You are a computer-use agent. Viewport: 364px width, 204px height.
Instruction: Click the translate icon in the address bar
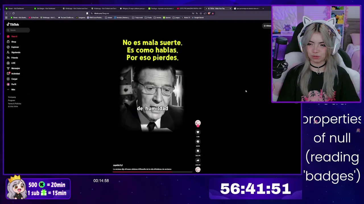197,13
